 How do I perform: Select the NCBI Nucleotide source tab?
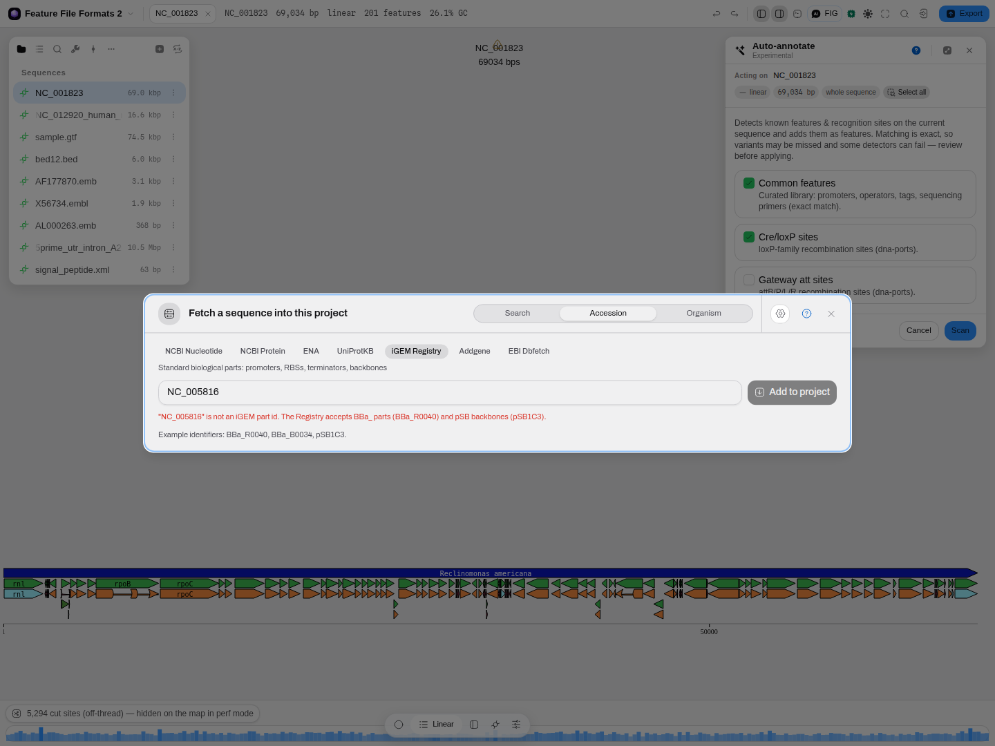(x=193, y=352)
